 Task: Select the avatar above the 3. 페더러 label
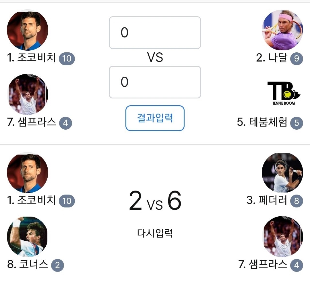282,173
